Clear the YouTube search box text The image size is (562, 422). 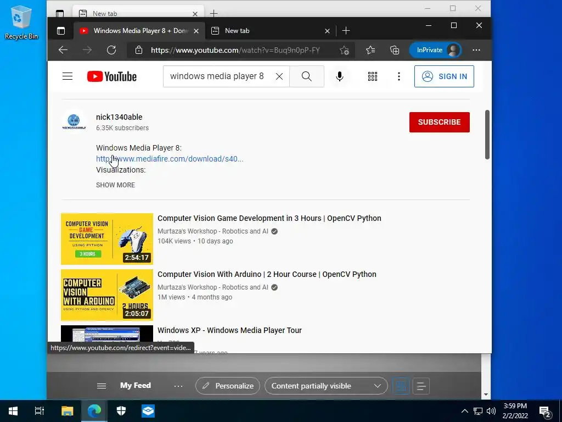point(279,76)
